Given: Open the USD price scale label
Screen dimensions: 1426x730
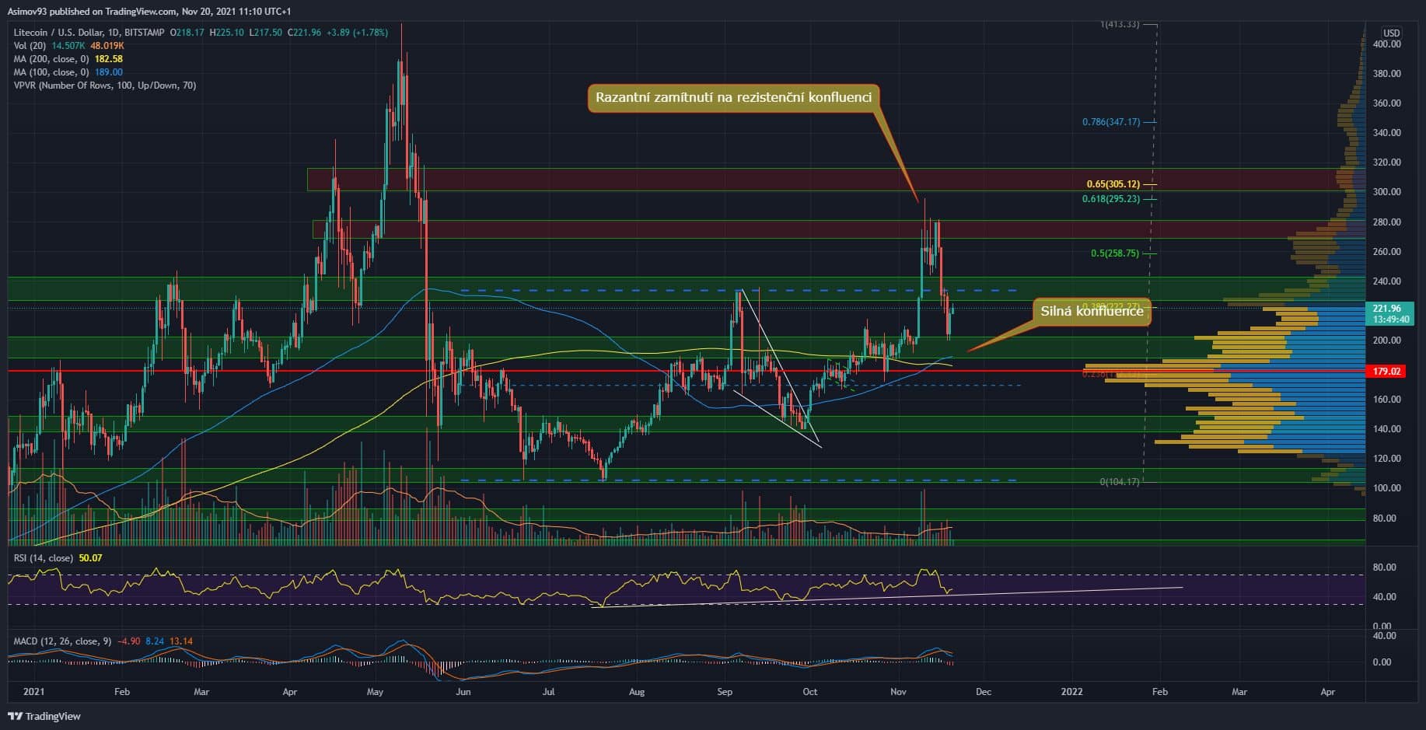Looking at the screenshot, I should coord(1389,33).
